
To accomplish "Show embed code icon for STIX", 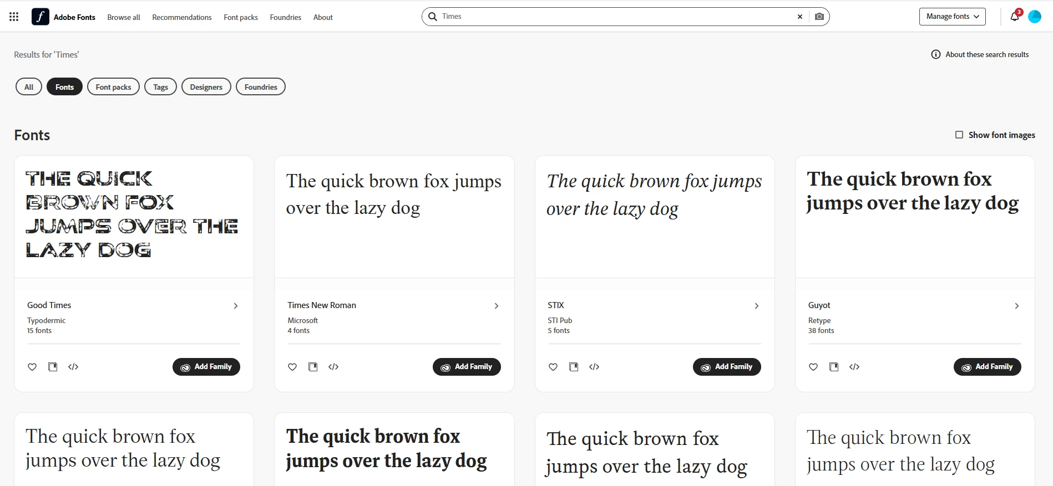I will [x=594, y=367].
